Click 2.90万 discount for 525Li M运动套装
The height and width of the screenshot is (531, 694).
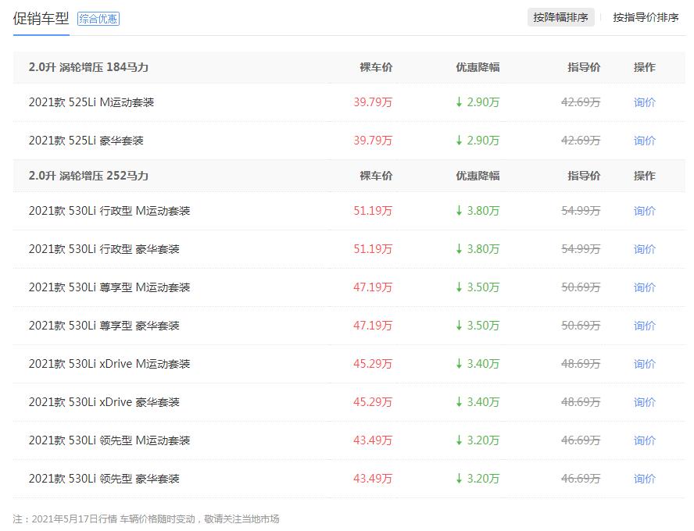pos(478,102)
